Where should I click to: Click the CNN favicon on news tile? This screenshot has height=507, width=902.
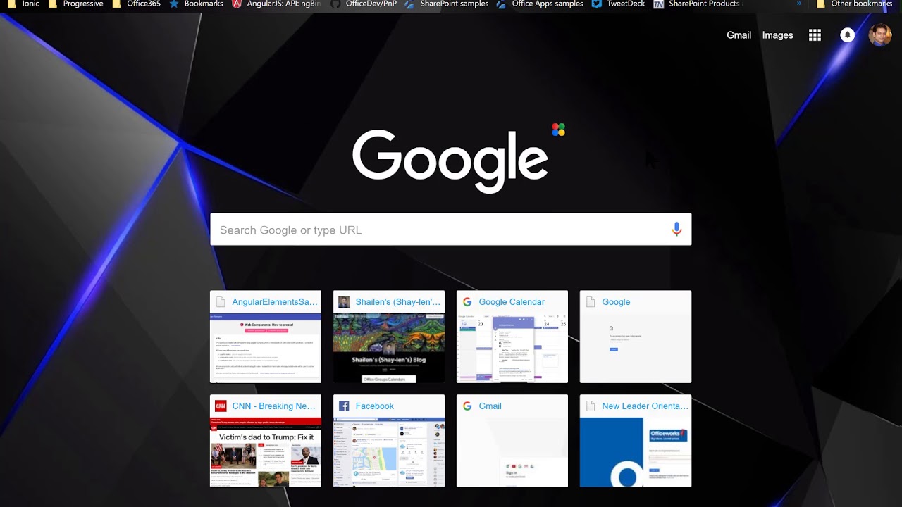pyautogui.click(x=221, y=406)
